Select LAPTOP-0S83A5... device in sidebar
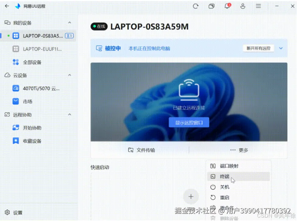The width and height of the screenshot is (297, 221). pos(38,36)
